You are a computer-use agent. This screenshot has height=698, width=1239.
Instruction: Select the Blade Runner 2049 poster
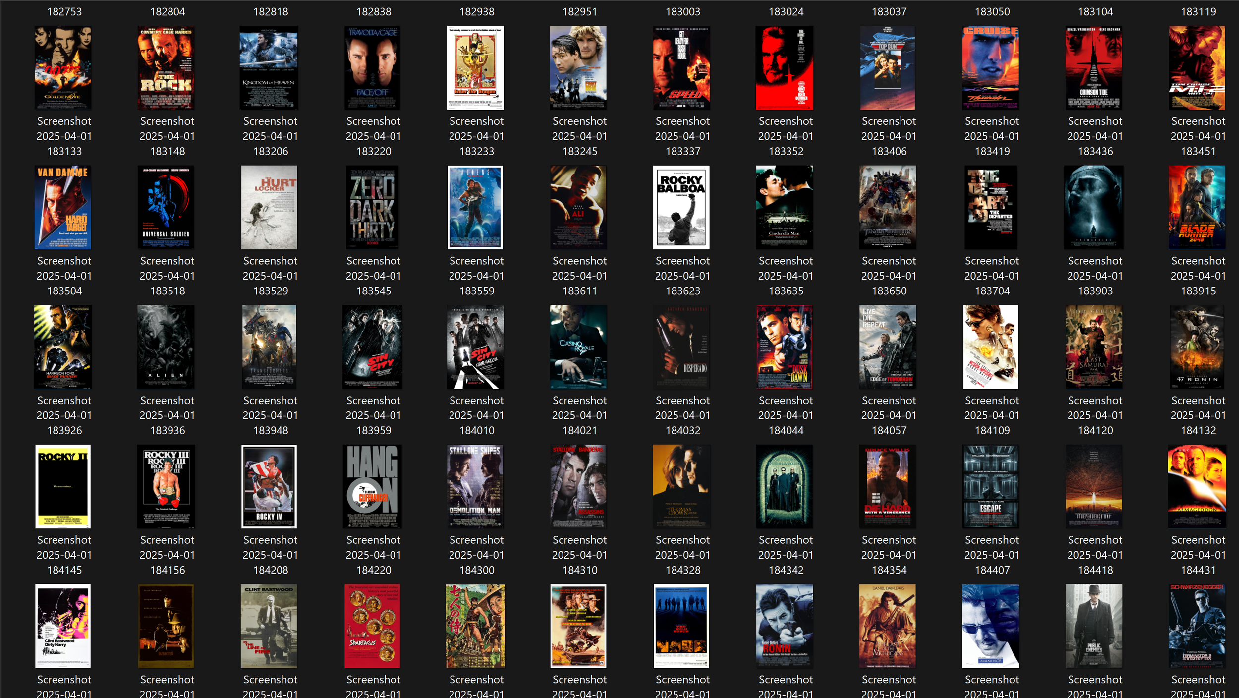point(1197,207)
